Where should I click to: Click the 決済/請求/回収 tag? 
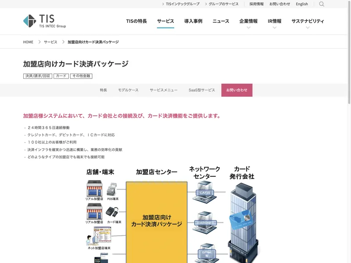coord(38,76)
